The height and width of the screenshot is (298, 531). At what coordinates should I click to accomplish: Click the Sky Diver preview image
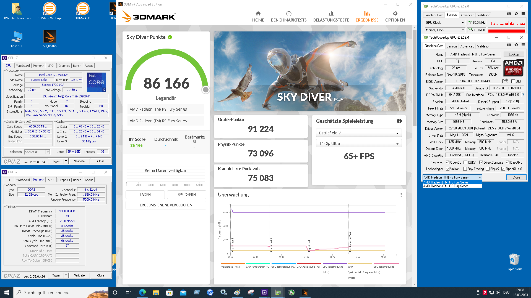pos(310,71)
